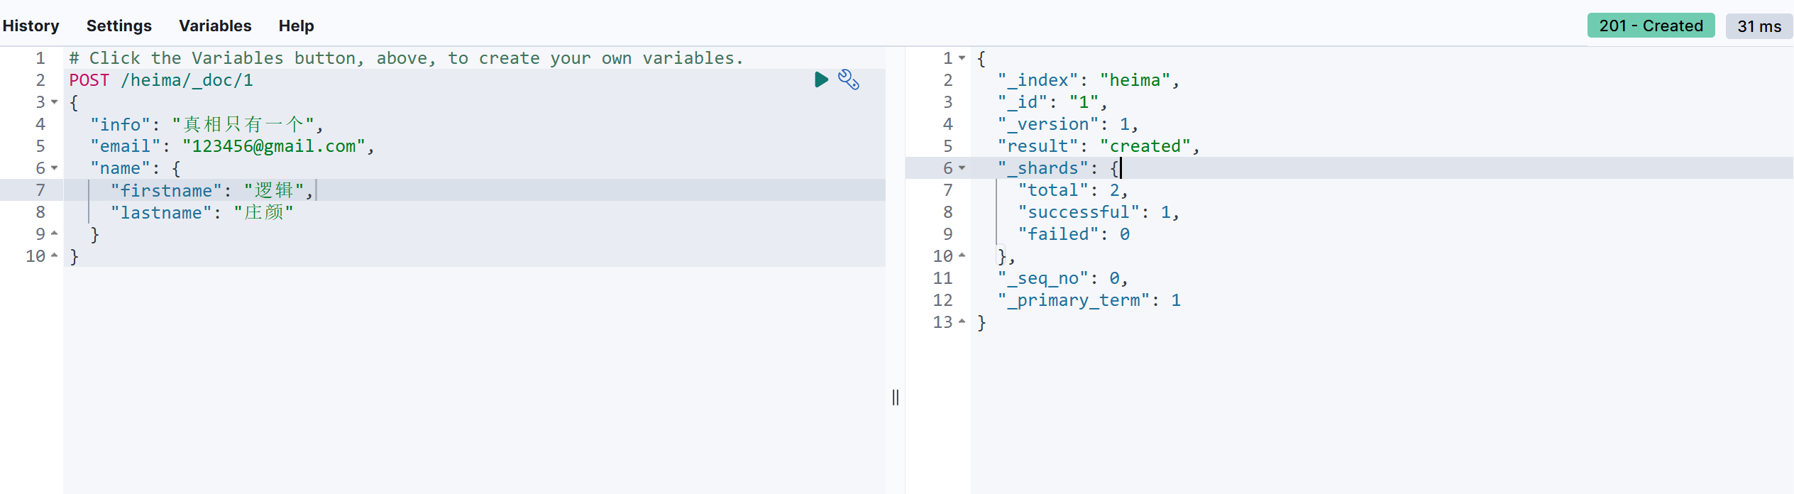Image resolution: width=1794 pixels, height=494 pixels.
Task: Toggle fold arrow at request line 10
Action: click(55, 256)
